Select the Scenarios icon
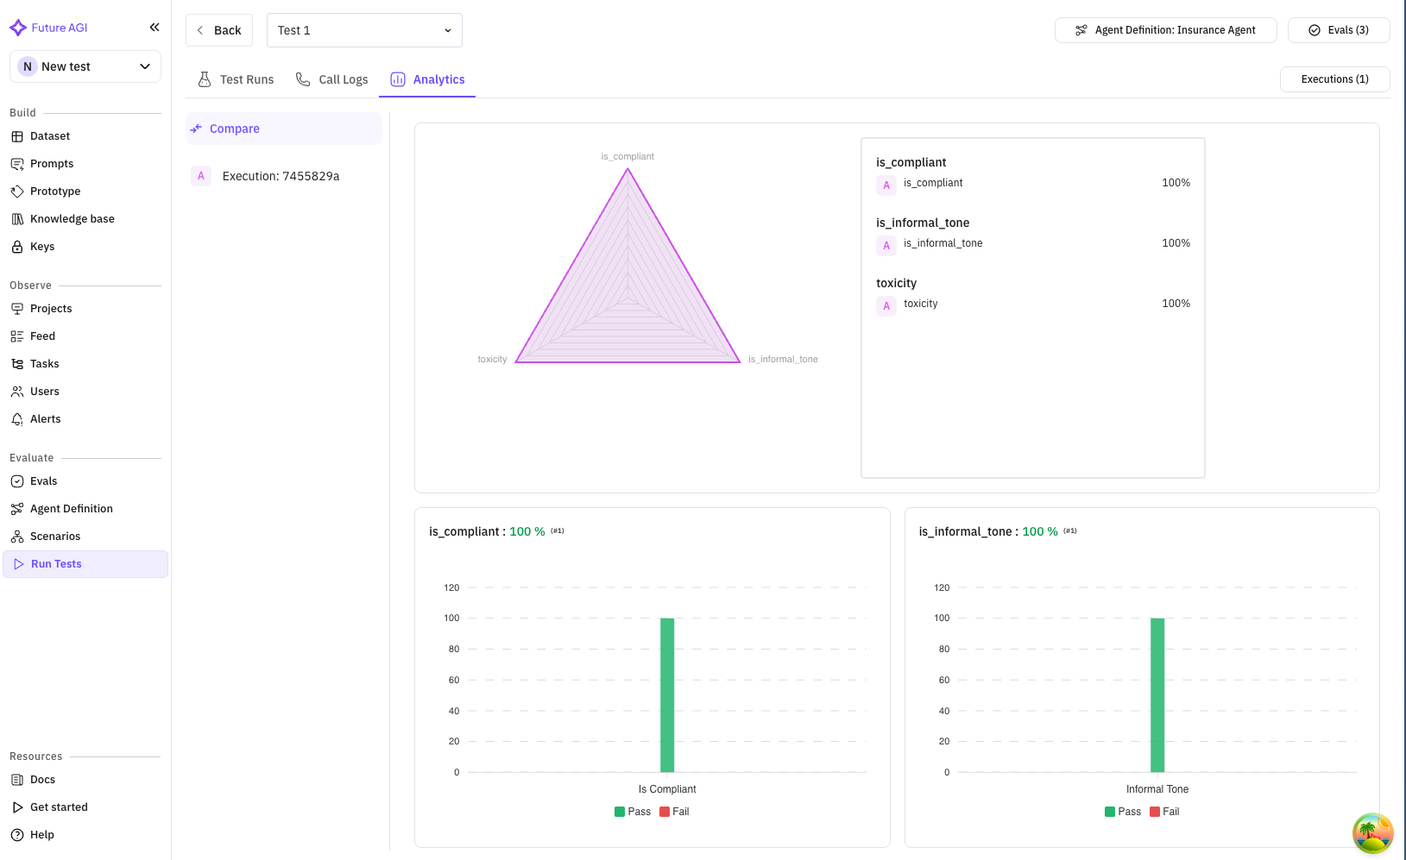Screen dimensions: 1406x860 click(x=18, y=536)
